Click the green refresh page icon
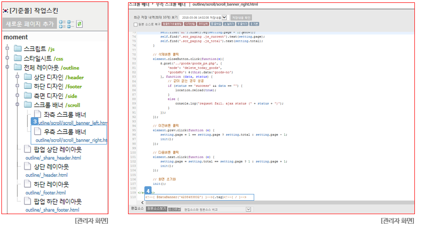424x229 pixels. (x=79, y=24)
